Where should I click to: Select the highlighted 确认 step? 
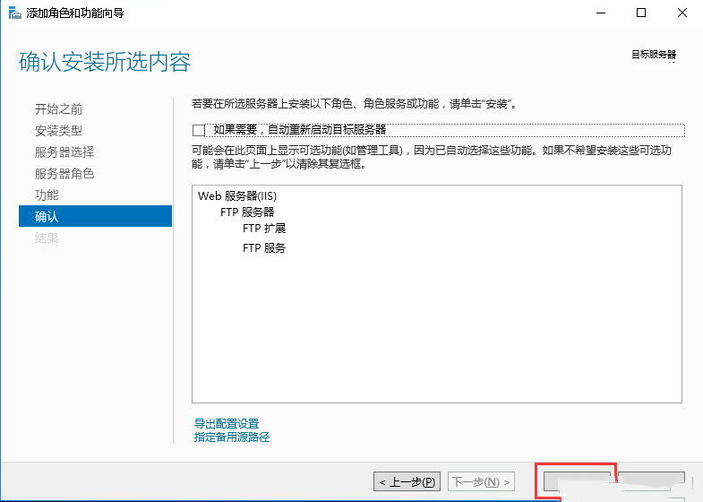coord(95,216)
